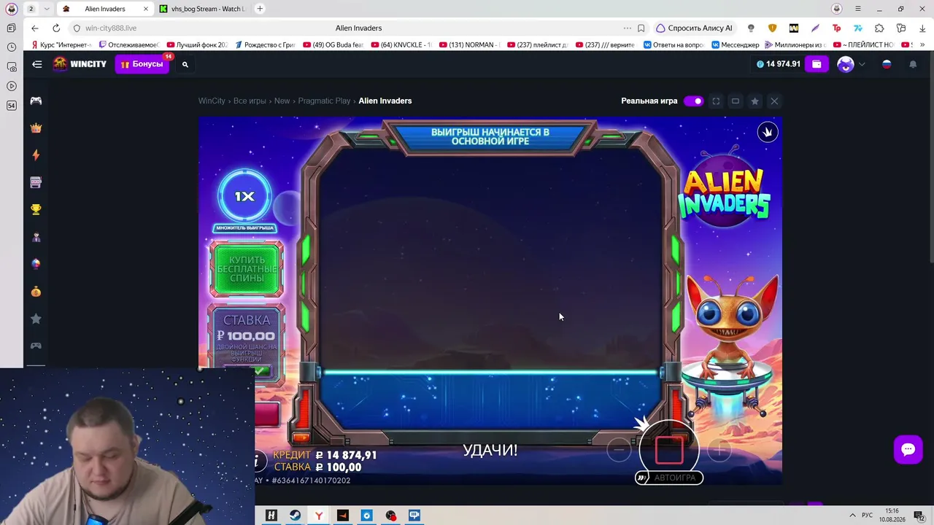Switch language via the Russian flag icon
This screenshot has height=525, width=934.
point(887,64)
